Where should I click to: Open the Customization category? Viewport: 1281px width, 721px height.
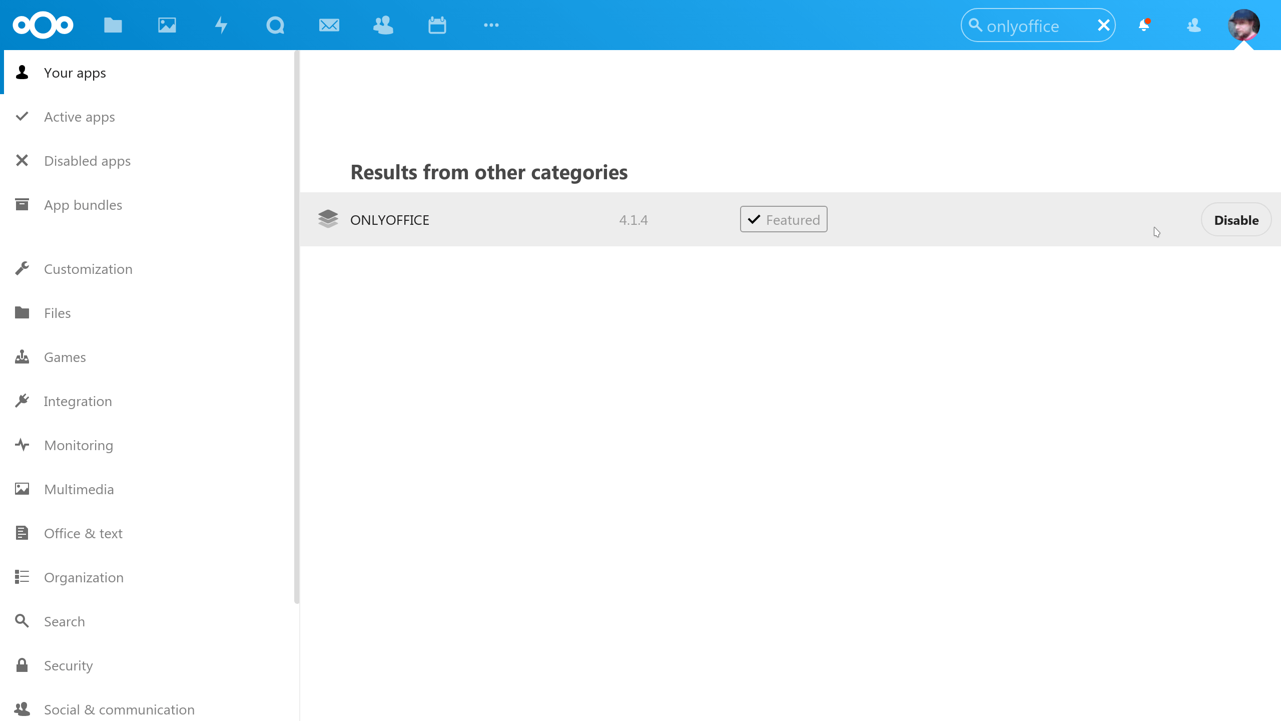click(149, 269)
